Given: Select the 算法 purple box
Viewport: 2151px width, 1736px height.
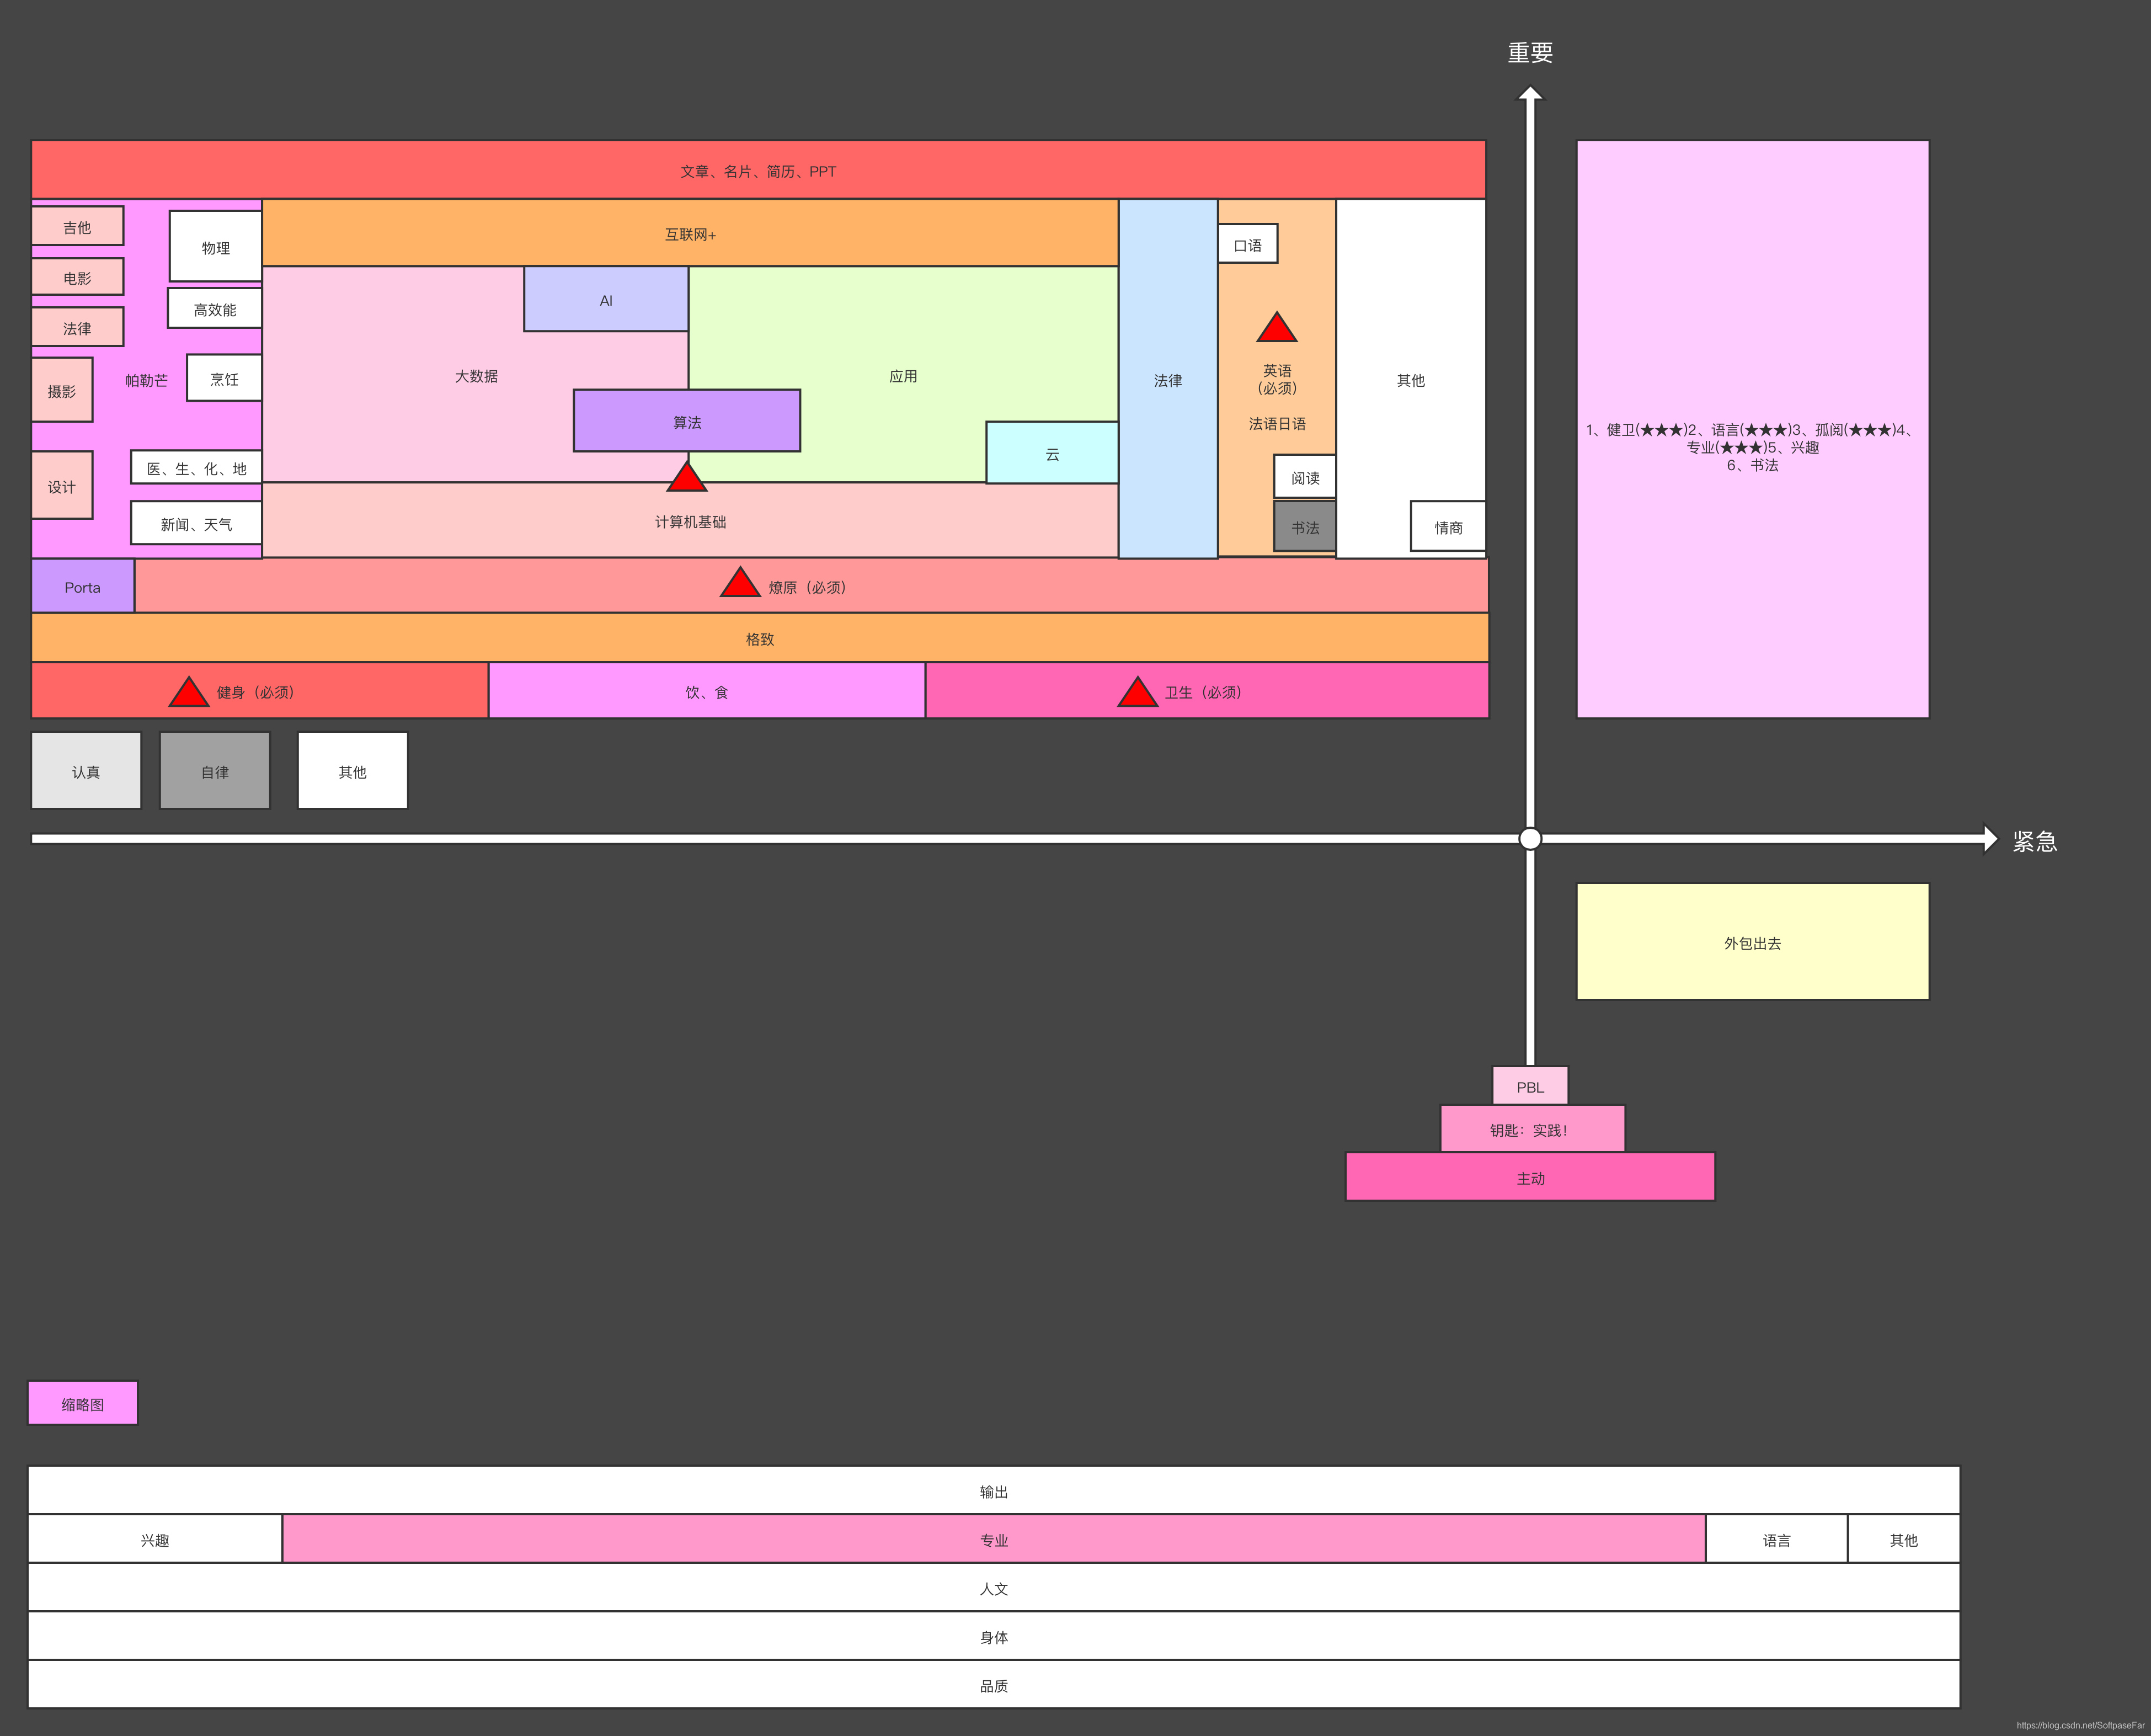Looking at the screenshot, I should pyautogui.click(x=687, y=421).
